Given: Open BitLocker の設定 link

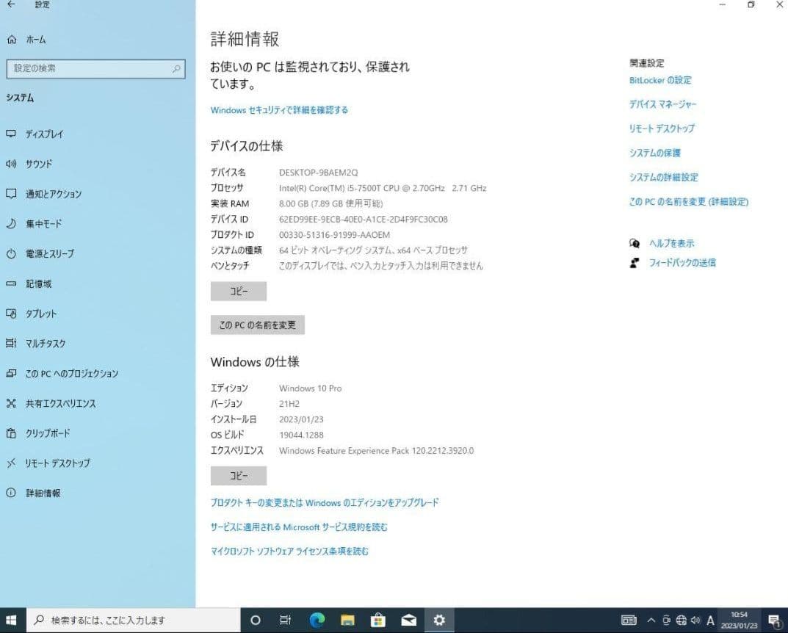Looking at the screenshot, I should (660, 80).
